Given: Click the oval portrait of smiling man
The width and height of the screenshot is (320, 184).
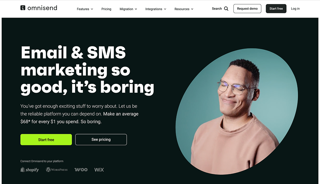Looking at the screenshot, I should click(237, 112).
